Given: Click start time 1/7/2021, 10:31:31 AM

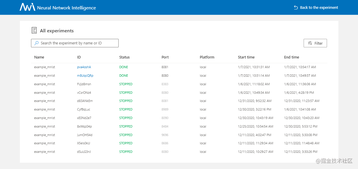Looking at the screenshot, I should [x=254, y=67].
